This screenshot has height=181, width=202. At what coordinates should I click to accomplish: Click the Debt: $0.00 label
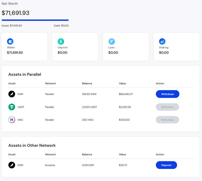pyautogui.click(x=61, y=26)
